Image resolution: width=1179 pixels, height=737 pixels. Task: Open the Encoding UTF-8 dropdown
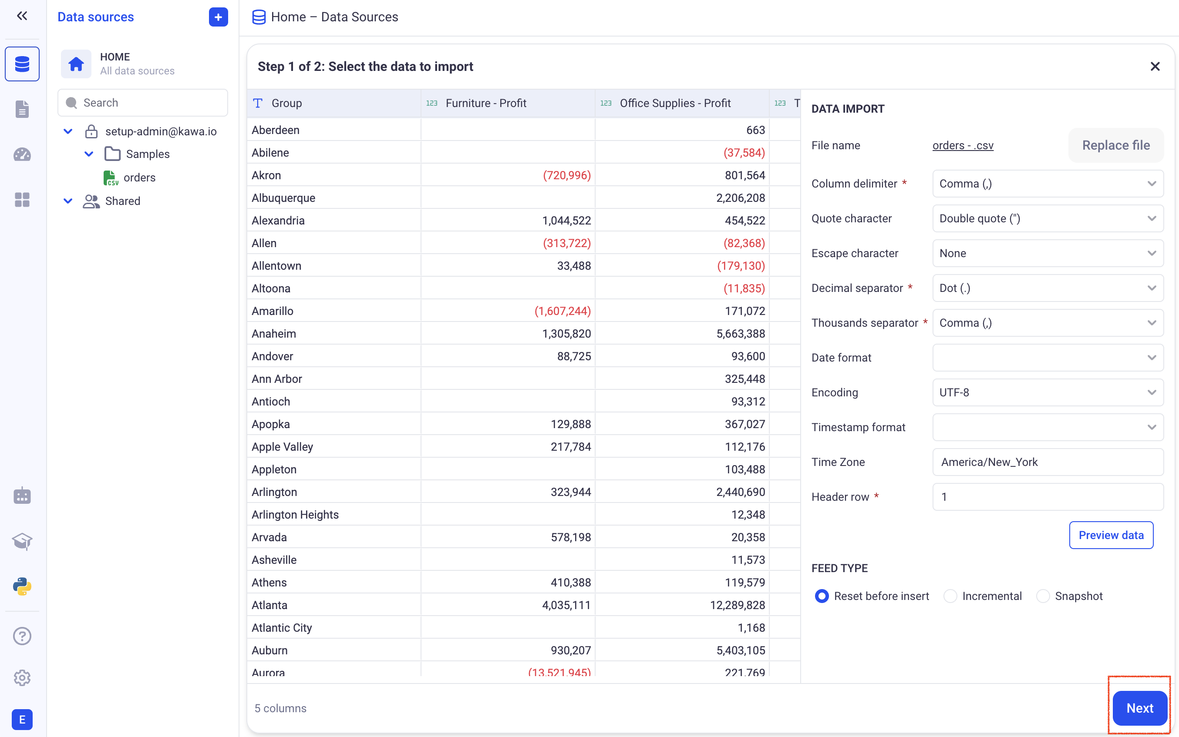point(1047,392)
